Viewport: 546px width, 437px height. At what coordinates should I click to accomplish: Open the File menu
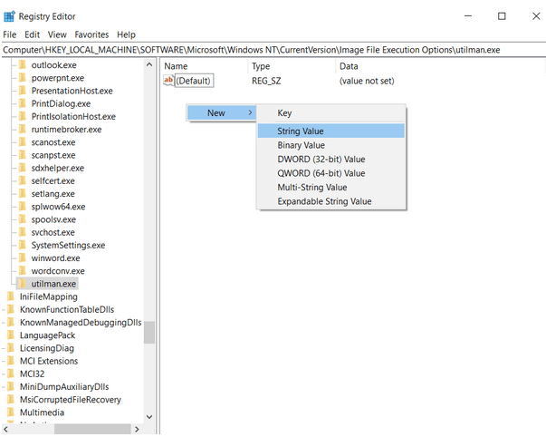[10, 34]
